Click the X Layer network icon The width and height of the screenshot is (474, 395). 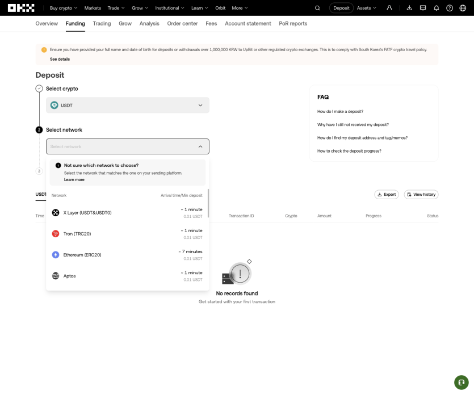(56, 213)
